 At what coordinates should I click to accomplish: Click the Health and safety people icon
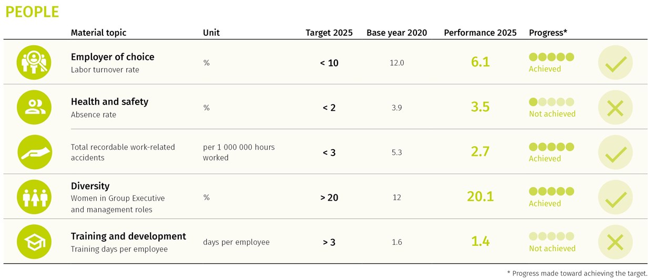pyautogui.click(x=34, y=107)
